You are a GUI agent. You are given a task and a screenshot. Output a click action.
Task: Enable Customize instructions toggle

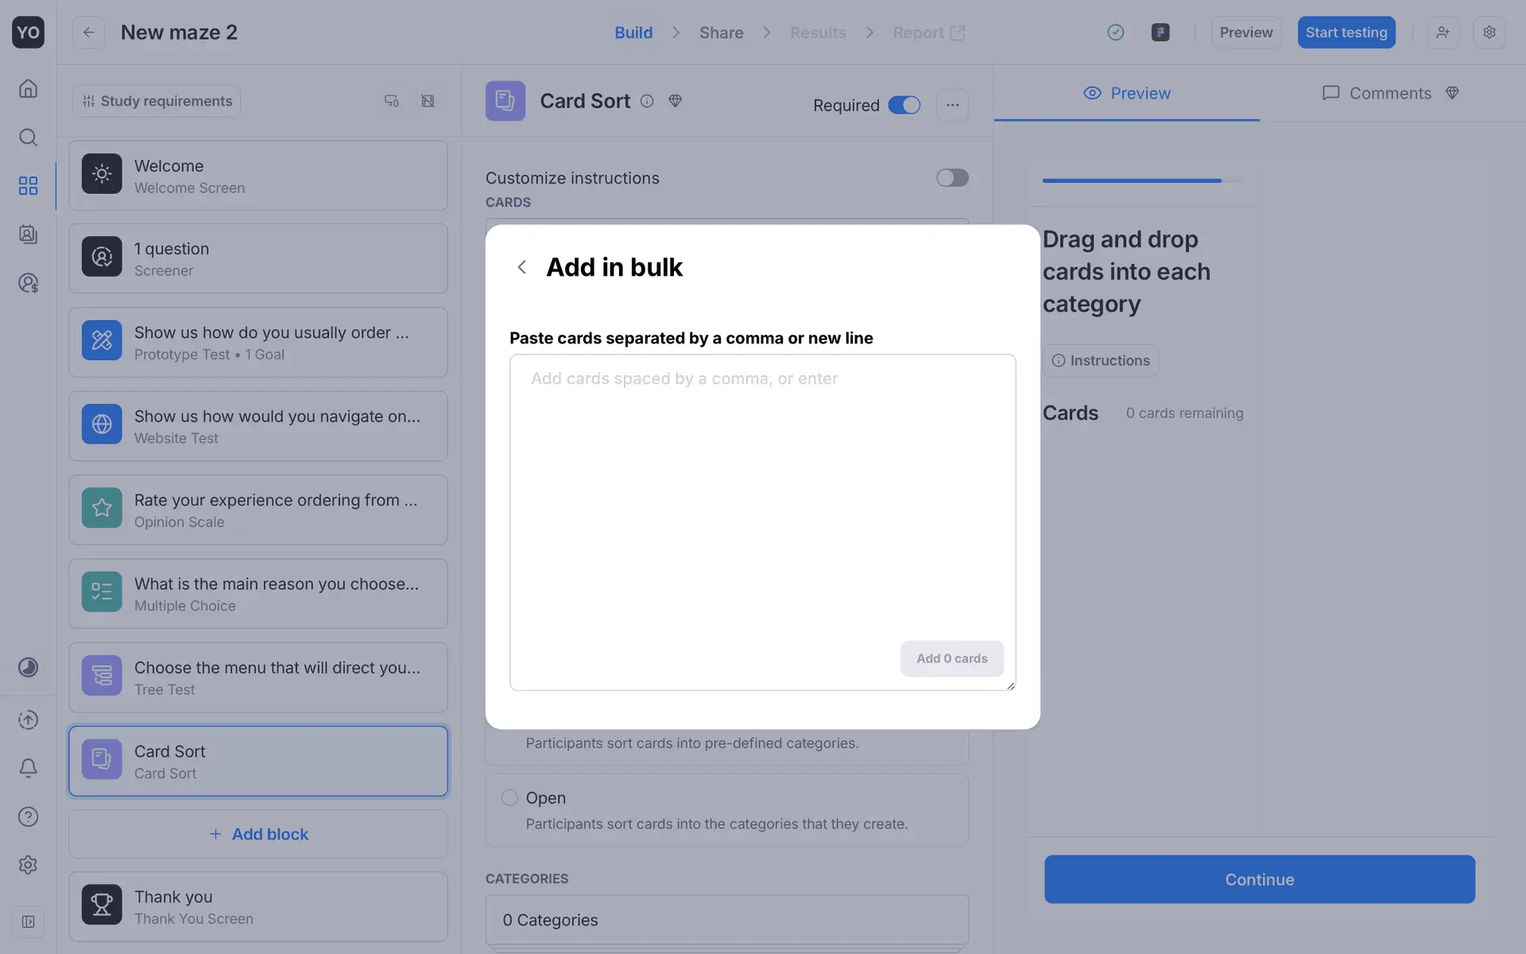(x=951, y=178)
